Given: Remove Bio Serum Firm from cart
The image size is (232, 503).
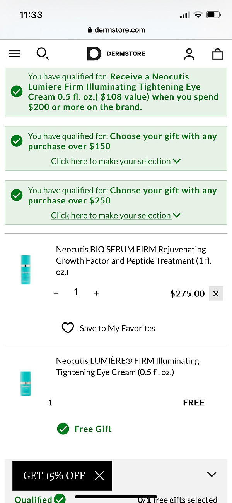Looking at the screenshot, I should [216, 293].
